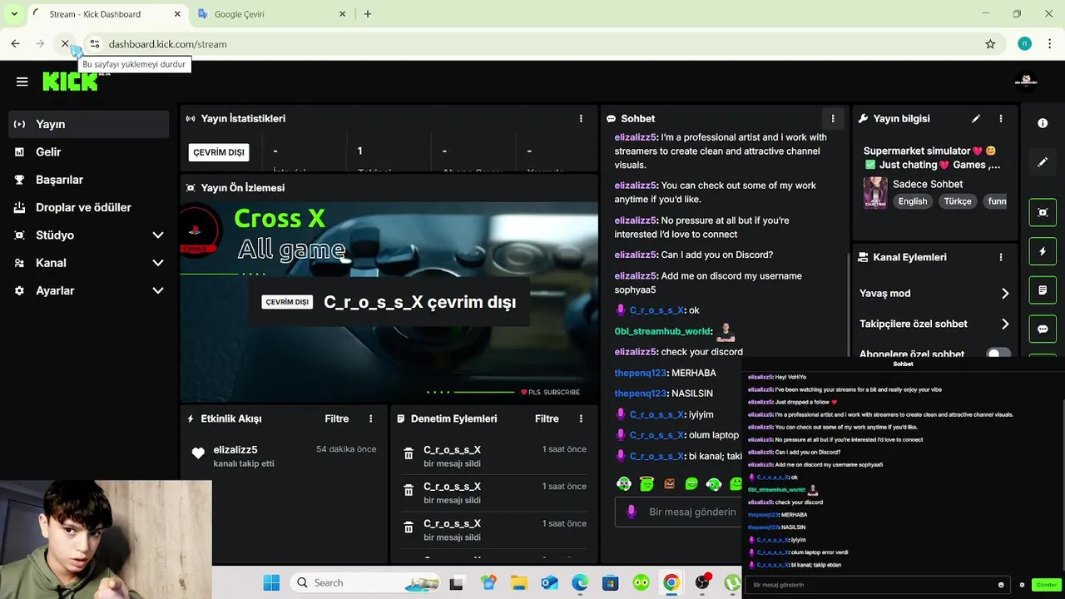Viewport: 1065px width, 599px height.
Task: Stop loading the page
Action: tap(65, 44)
